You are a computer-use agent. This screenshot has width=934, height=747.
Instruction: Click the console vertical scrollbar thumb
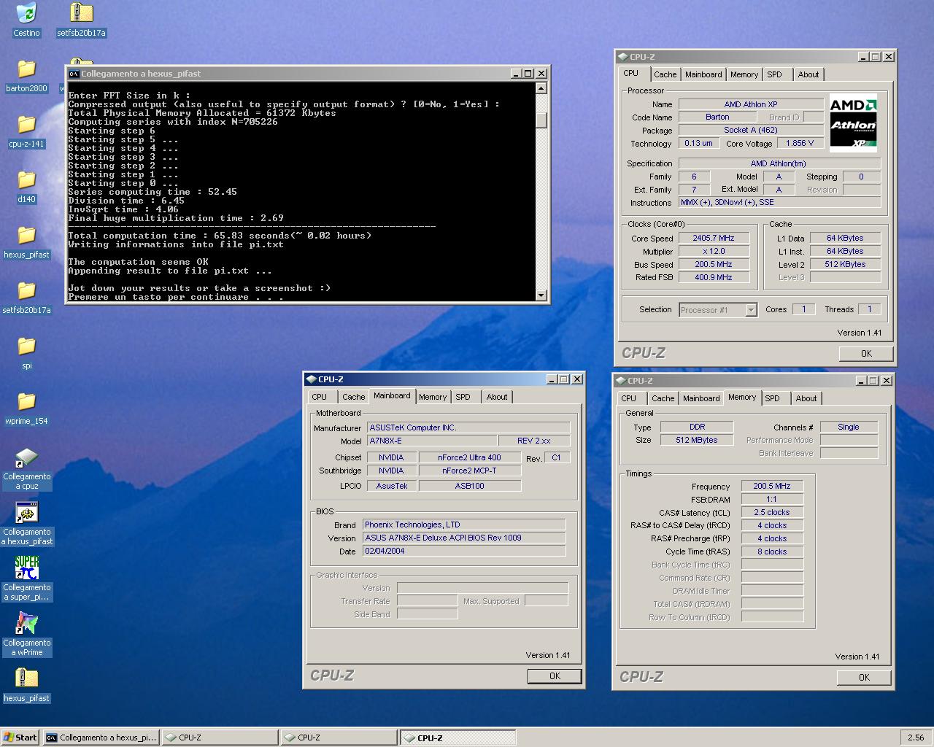pyautogui.click(x=541, y=120)
